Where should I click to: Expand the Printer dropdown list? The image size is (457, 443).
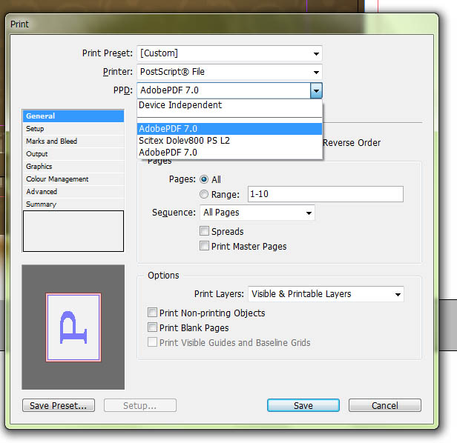316,72
